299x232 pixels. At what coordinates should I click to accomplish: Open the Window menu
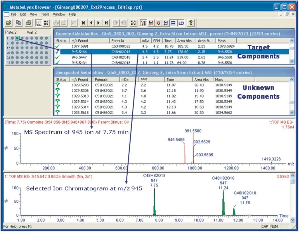[59, 14]
